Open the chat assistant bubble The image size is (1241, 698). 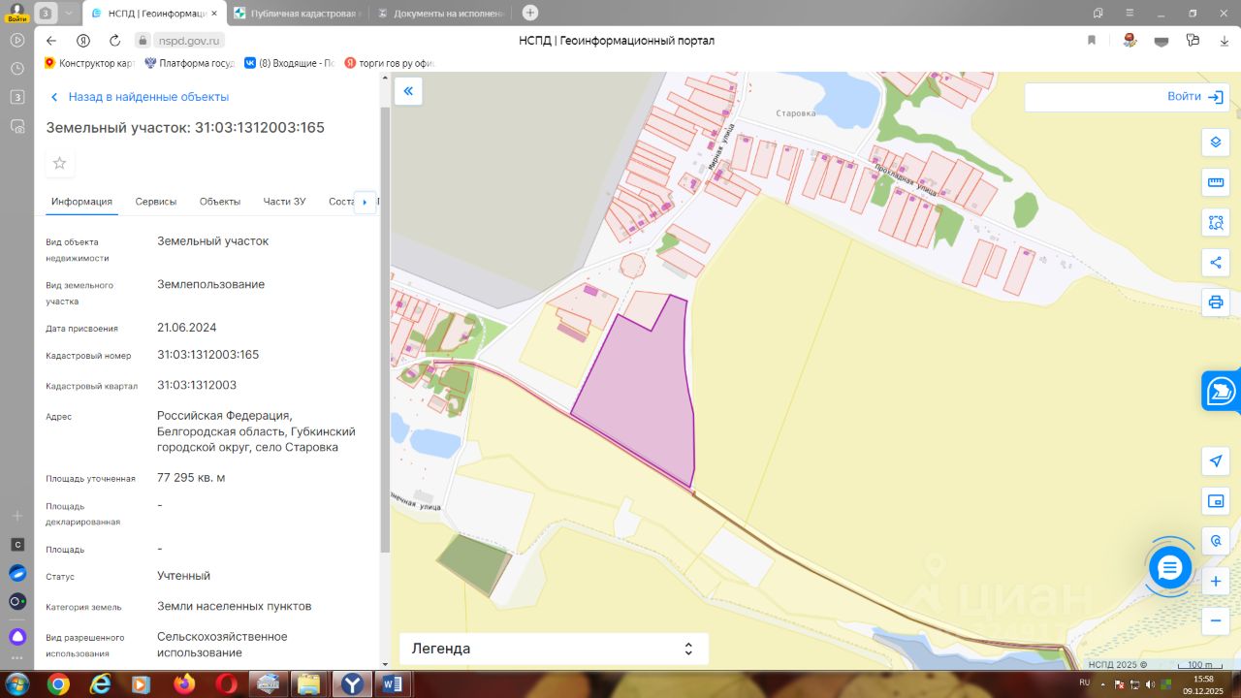pyautogui.click(x=1170, y=568)
